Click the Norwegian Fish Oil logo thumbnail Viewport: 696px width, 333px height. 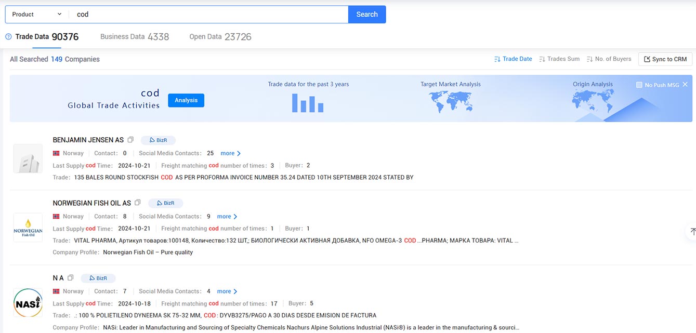(28, 228)
